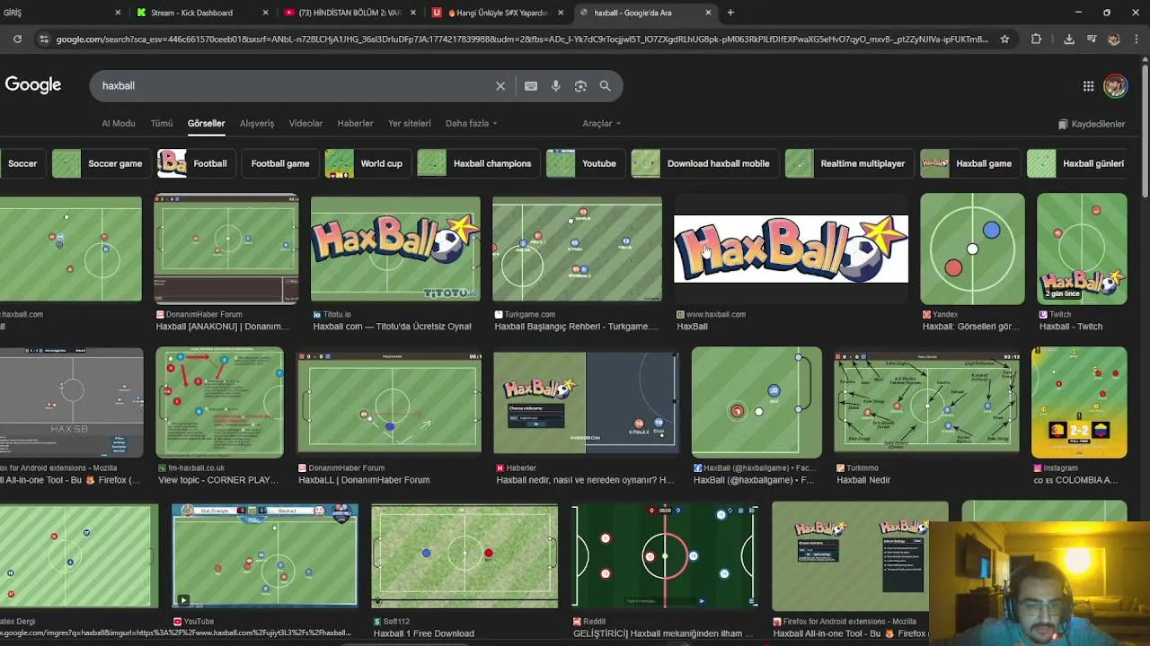This screenshot has height=646, width=1150.
Task: Close the Stream - Kick Dashboard tab
Action: tap(265, 13)
